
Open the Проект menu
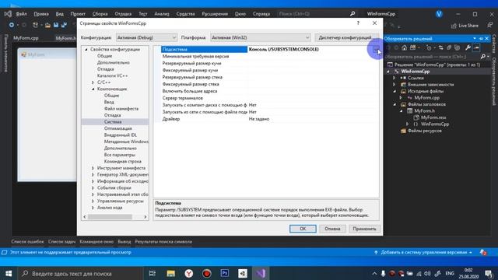pos(78,14)
